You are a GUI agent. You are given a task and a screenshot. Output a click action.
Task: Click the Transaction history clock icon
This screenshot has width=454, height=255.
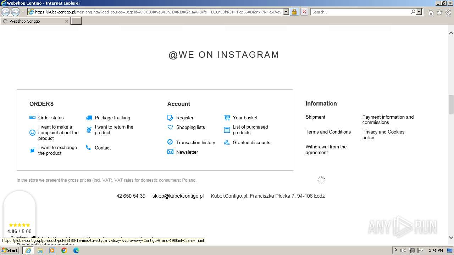(x=170, y=142)
